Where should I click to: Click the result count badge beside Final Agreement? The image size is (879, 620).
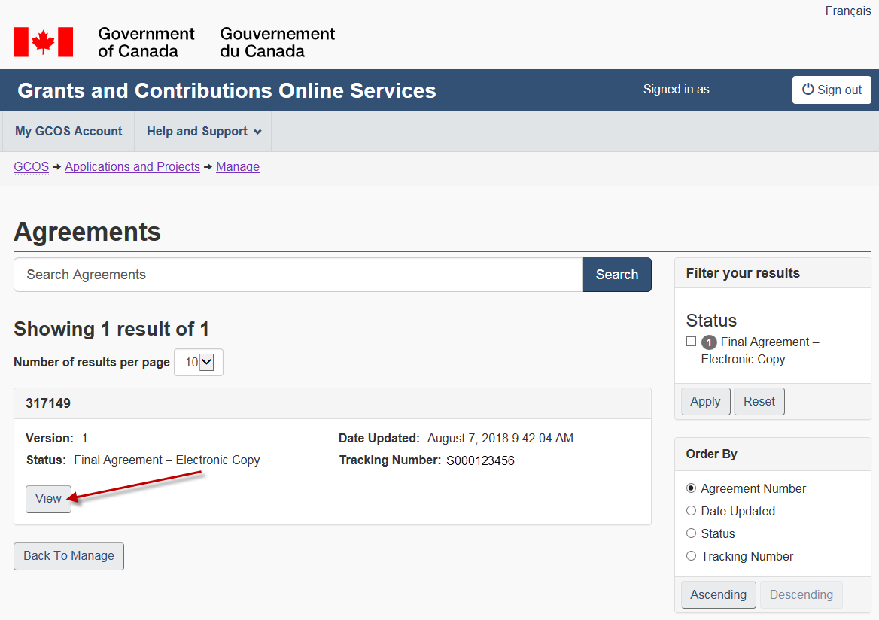[709, 342]
